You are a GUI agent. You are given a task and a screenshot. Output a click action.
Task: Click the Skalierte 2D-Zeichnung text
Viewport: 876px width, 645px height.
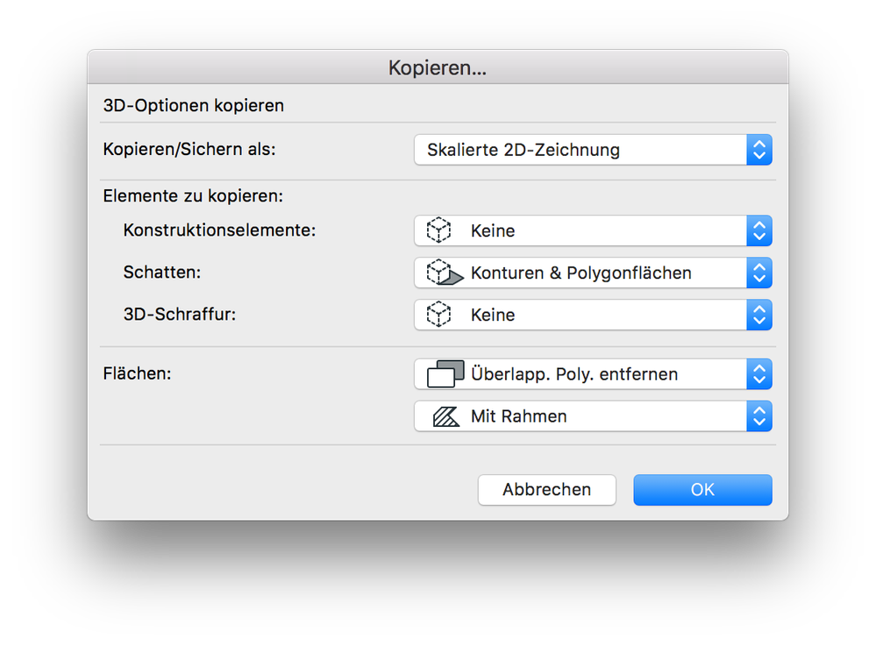point(523,150)
